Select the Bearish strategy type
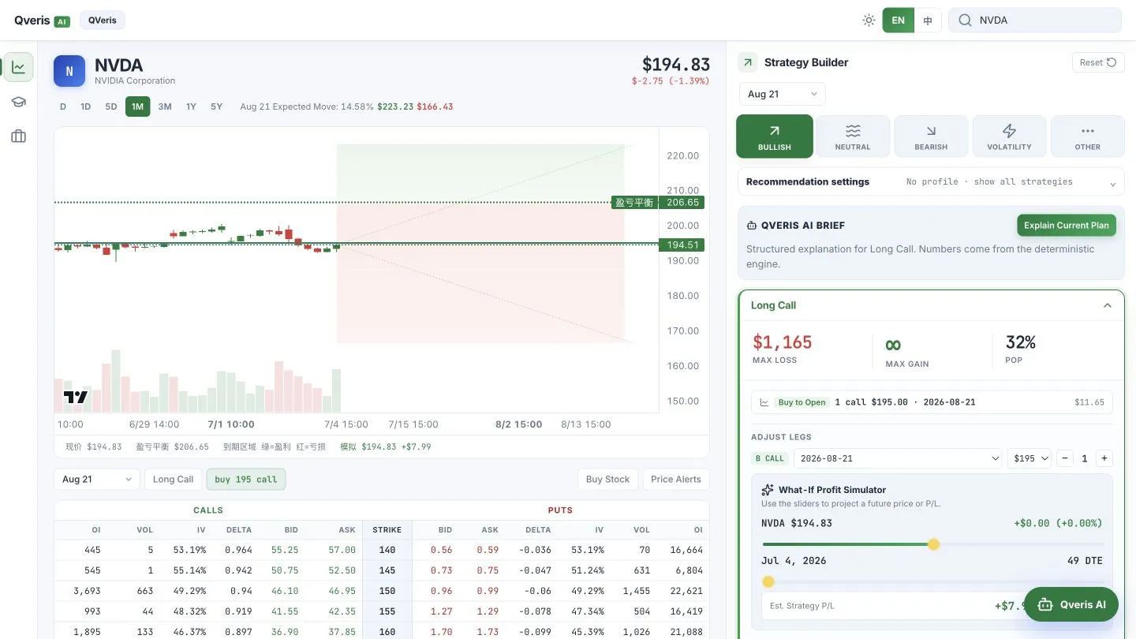1136x639 pixels. pyautogui.click(x=931, y=136)
